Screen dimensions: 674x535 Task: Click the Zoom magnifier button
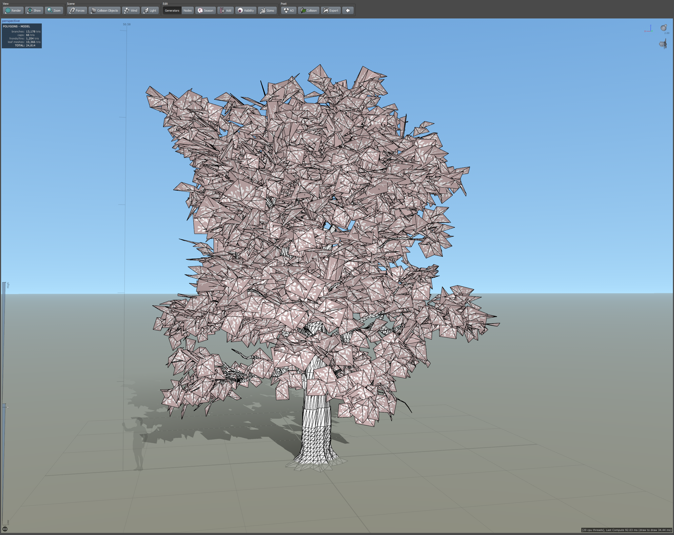pyautogui.click(x=54, y=10)
